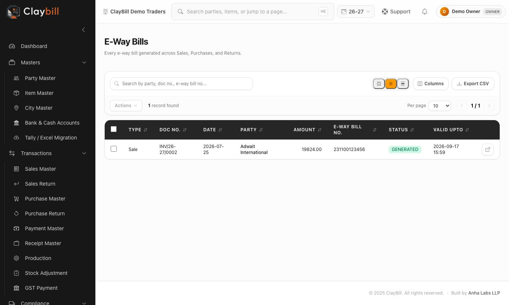Open Support link
Screen dimensions: 509x305
396,12
